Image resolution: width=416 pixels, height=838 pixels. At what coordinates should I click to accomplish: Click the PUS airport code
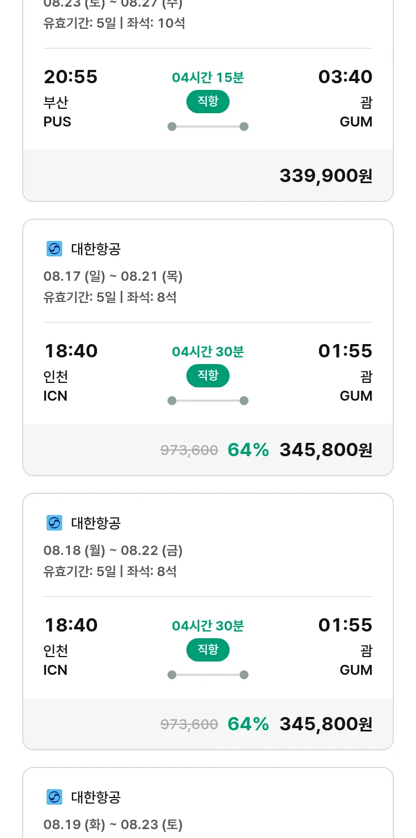point(57,122)
